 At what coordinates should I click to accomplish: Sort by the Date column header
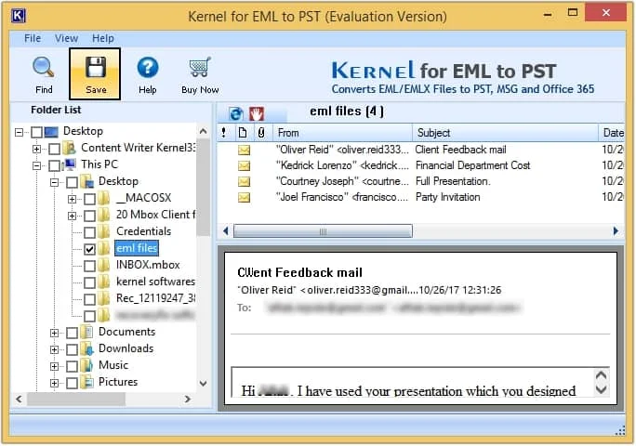612,133
